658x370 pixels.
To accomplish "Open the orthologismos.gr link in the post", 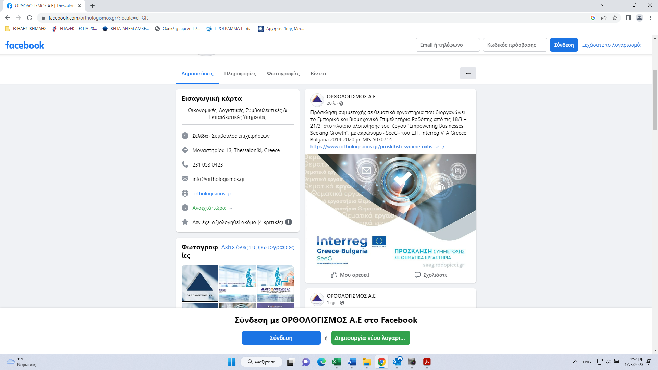I will [377, 147].
